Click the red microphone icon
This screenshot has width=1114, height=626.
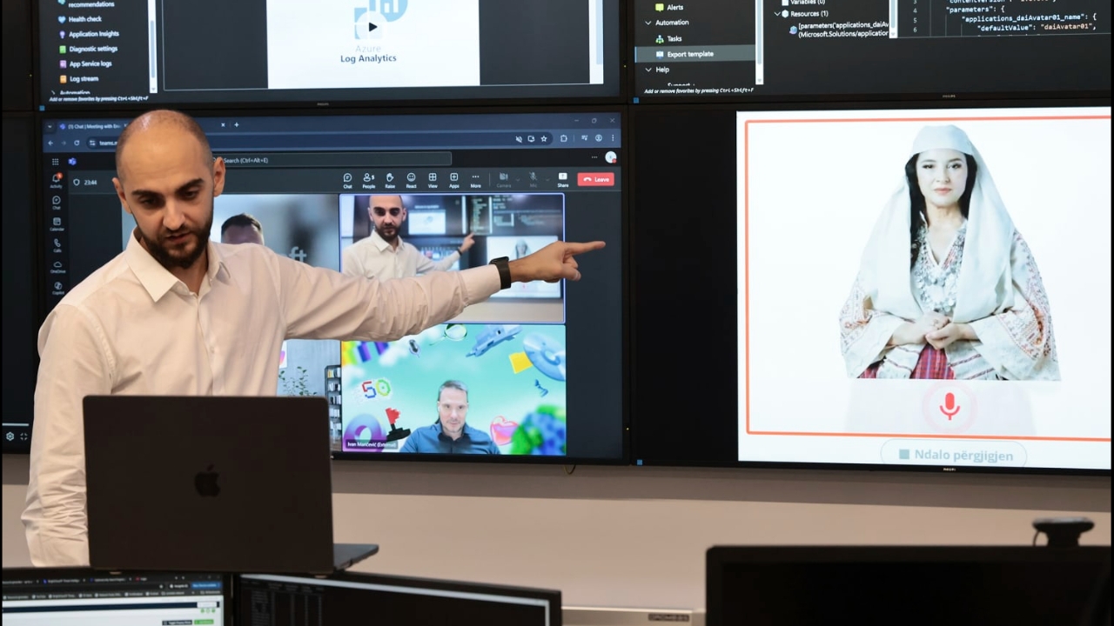pyautogui.click(x=950, y=405)
